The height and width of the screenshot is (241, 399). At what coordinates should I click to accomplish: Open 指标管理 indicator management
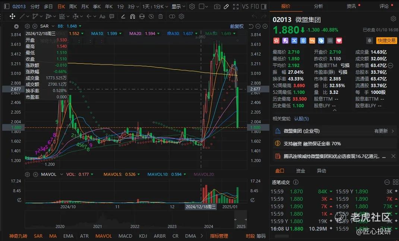[219, 236]
